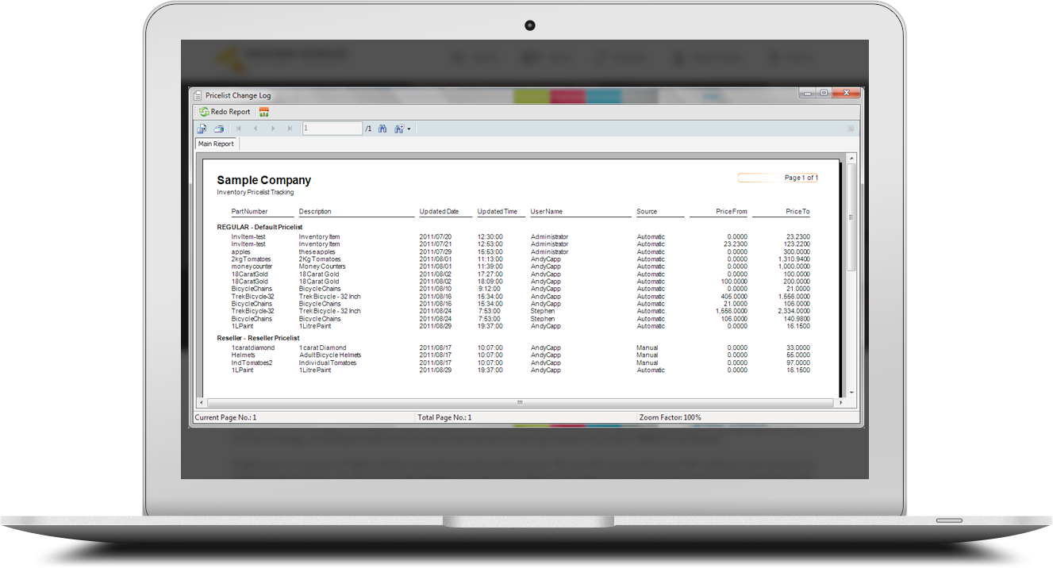The width and height of the screenshot is (1053, 568).
Task: Go to the previous page arrow
Action: coord(256,129)
